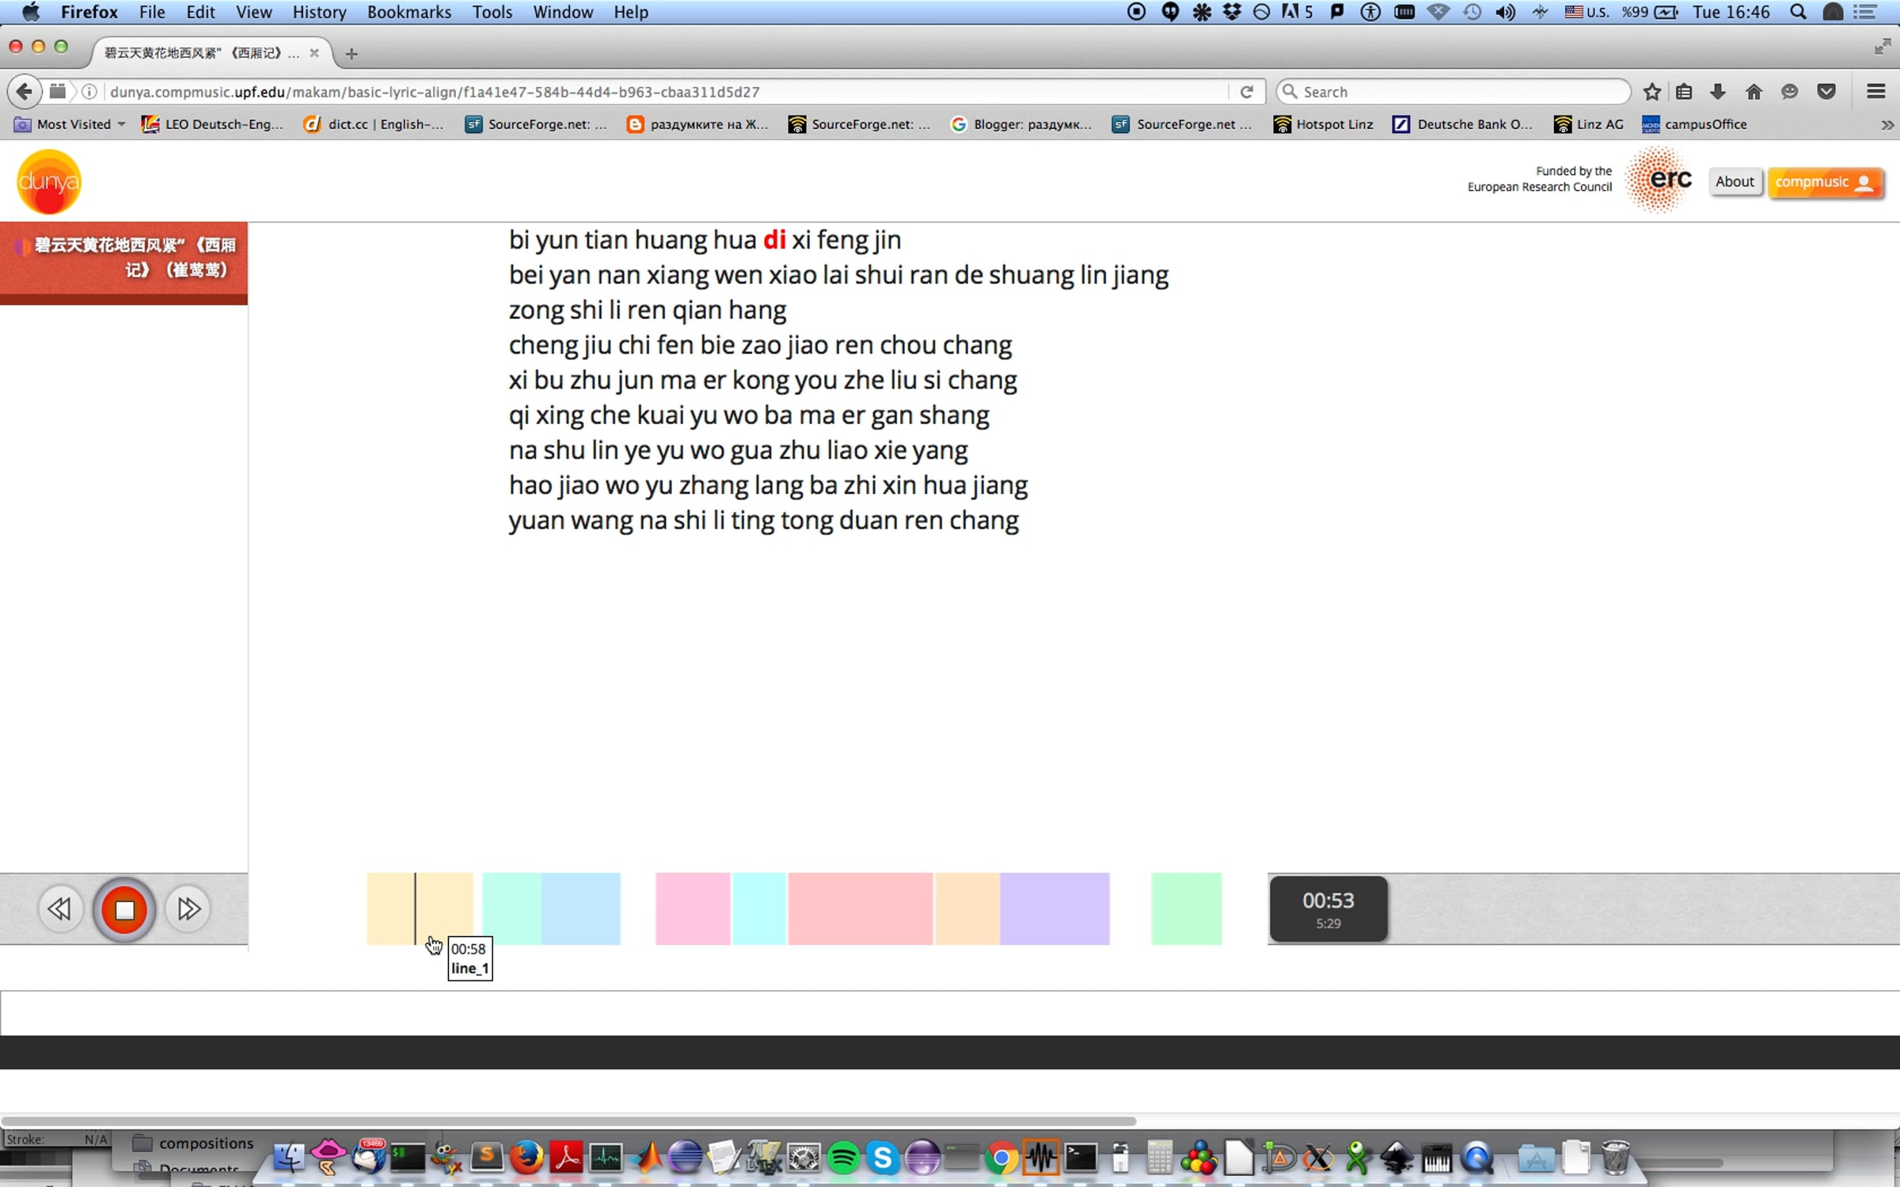The width and height of the screenshot is (1900, 1187).
Task: Click the About button
Action: point(1734,182)
